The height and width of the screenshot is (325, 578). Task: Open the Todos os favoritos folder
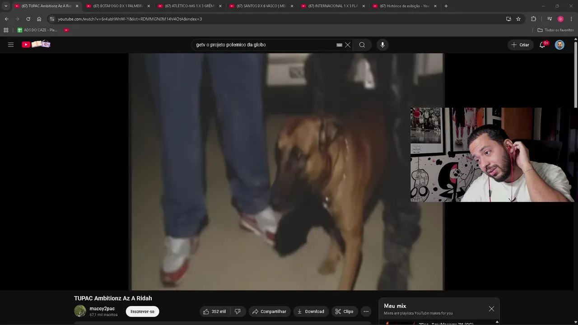tap(555, 30)
